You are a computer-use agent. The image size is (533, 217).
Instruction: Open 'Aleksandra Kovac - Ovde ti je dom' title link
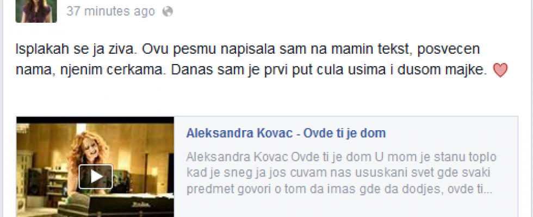point(286,133)
